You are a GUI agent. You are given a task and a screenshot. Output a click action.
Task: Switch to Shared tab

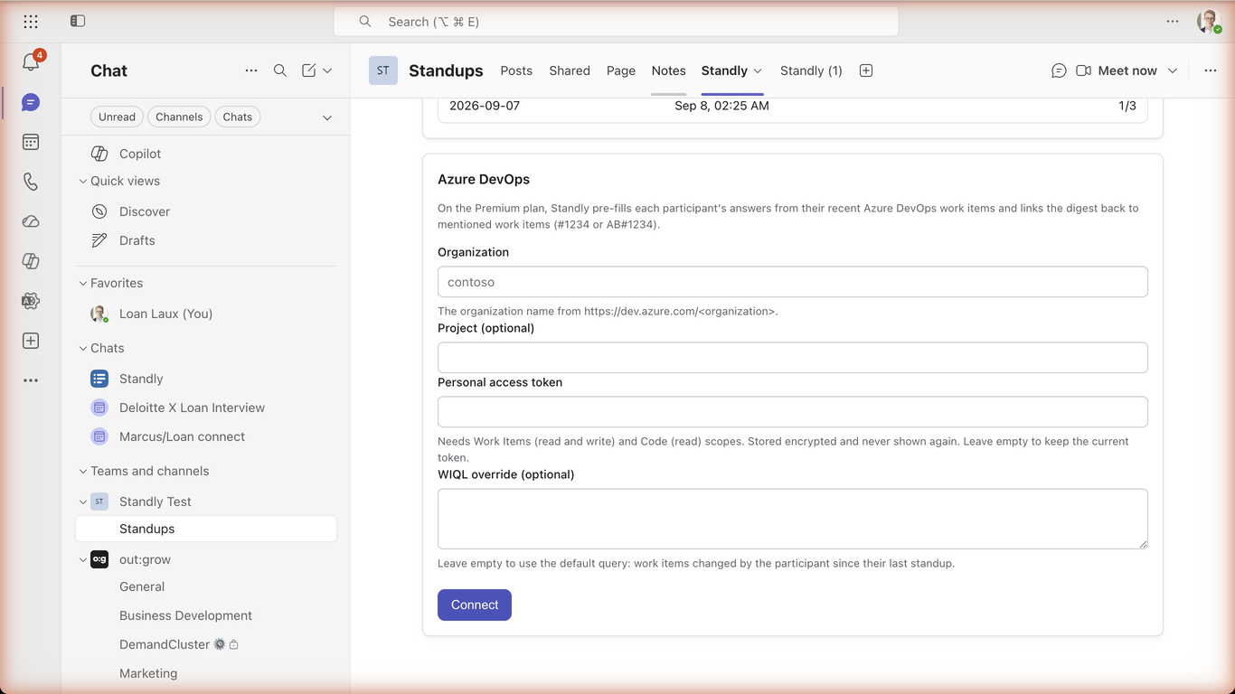click(x=570, y=70)
